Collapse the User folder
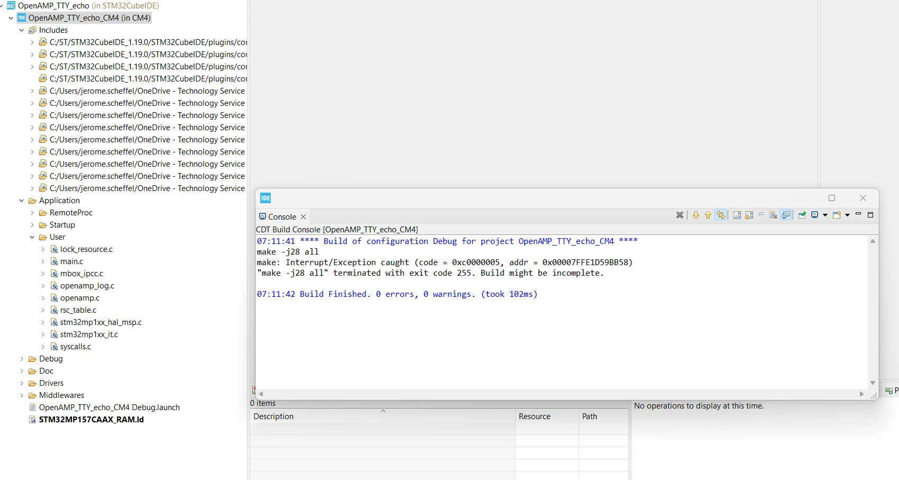Image resolution: width=899 pixels, height=480 pixels. [x=32, y=237]
